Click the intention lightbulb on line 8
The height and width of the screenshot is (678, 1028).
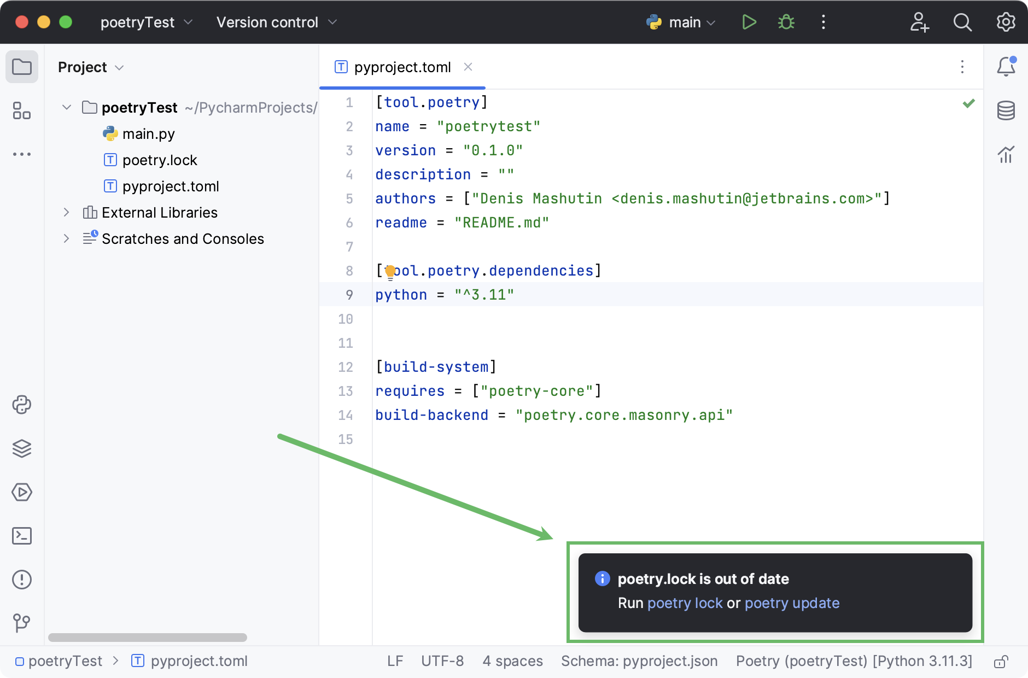click(x=390, y=271)
